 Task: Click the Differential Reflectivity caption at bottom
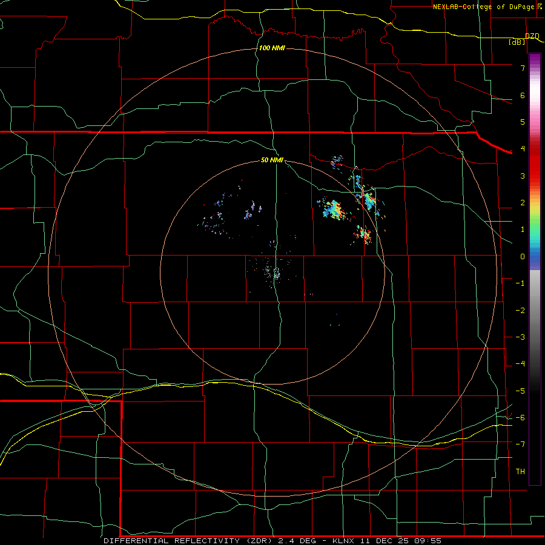[x=272, y=541]
